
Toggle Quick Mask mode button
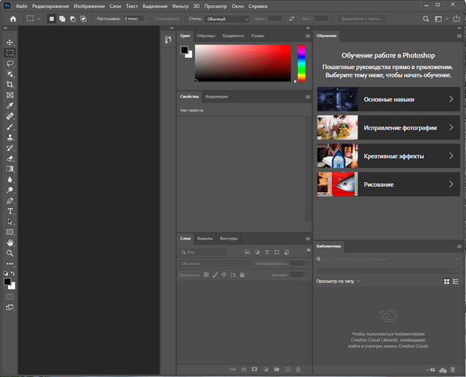[x=10, y=297]
